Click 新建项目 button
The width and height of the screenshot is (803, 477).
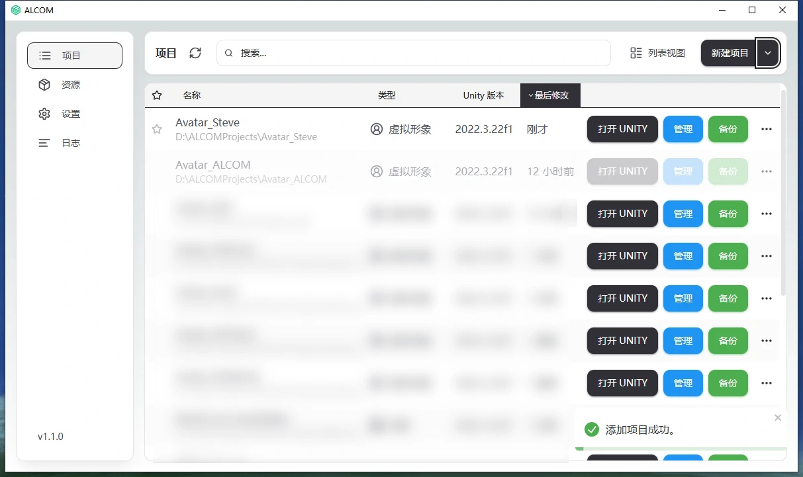pos(729,53)
